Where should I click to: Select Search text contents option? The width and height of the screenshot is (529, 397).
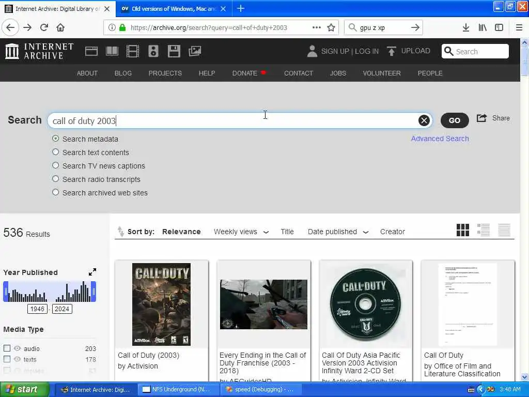[x=56, y=152]
